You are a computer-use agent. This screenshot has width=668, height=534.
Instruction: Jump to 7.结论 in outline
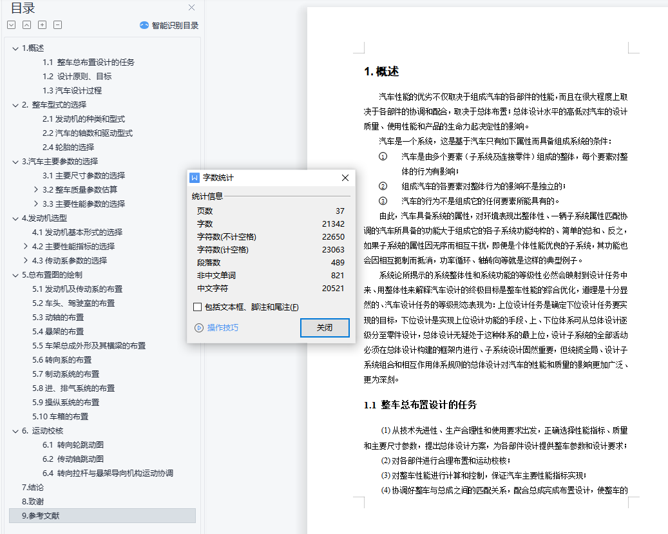(33, 488)
